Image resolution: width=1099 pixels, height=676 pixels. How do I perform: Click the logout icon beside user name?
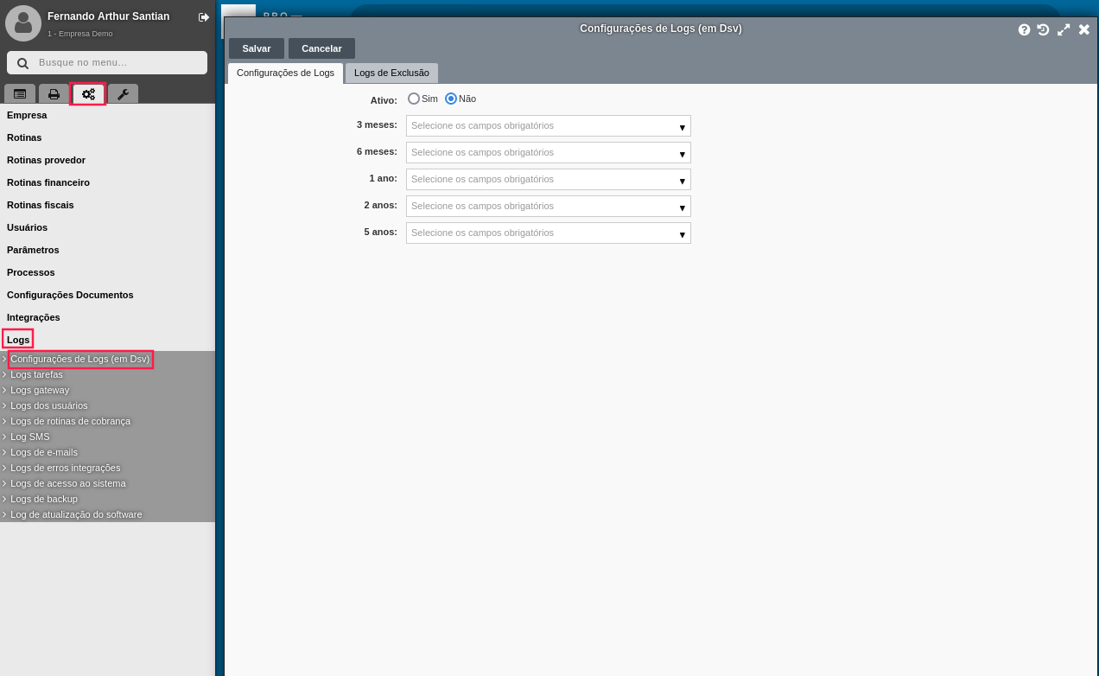point(204,17)
